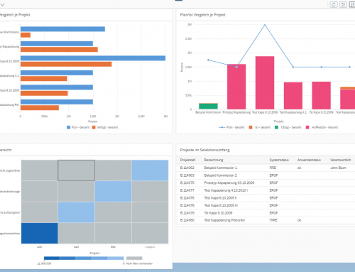The width and height of the screenshot is (355, 272).
Task: Expand the chevron at top left corner
Action: (2, 4)
